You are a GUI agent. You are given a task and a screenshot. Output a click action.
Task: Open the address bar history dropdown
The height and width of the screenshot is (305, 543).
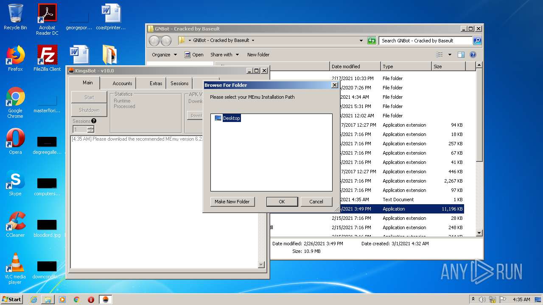[x=361, y=41]
